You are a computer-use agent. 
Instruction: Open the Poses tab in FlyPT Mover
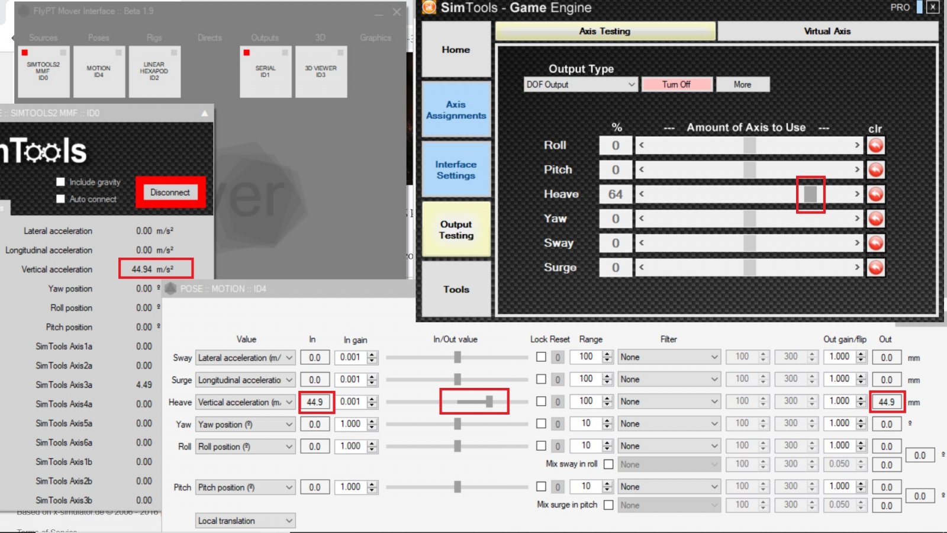99,38
